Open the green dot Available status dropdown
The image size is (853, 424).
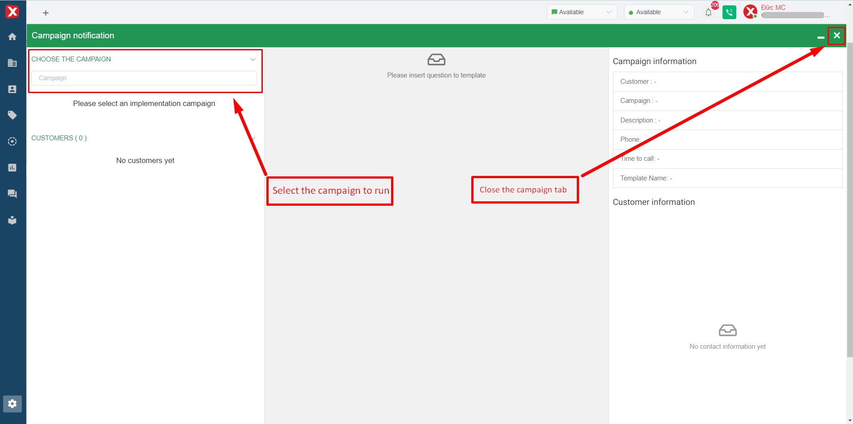click(x=659, y=12)
